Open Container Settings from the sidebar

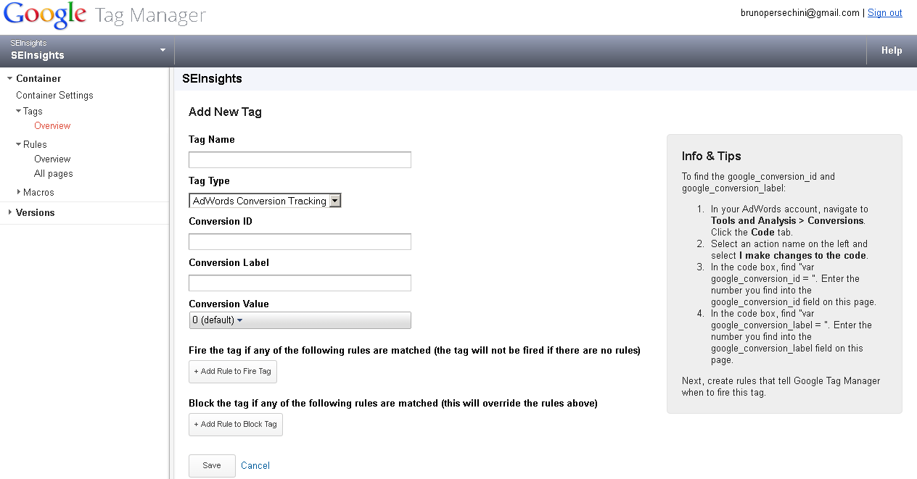point(54,95)
